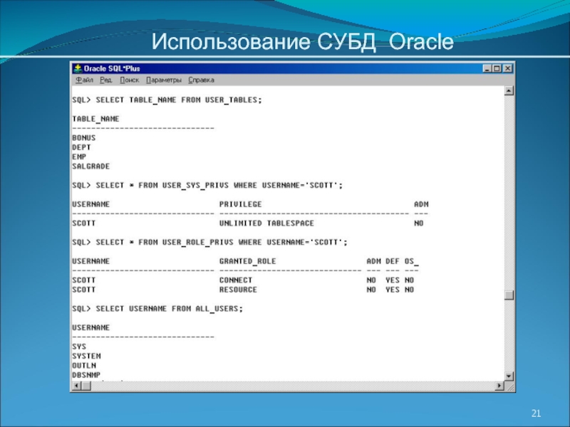Viewport: 570px width, 427px height.
Task: Open the Ред. menu
Action: (x=105, y=80)
